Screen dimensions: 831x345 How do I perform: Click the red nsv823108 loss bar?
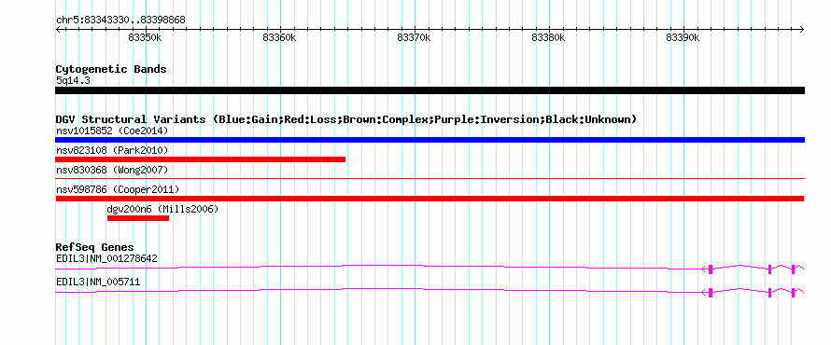pos(201,159)
